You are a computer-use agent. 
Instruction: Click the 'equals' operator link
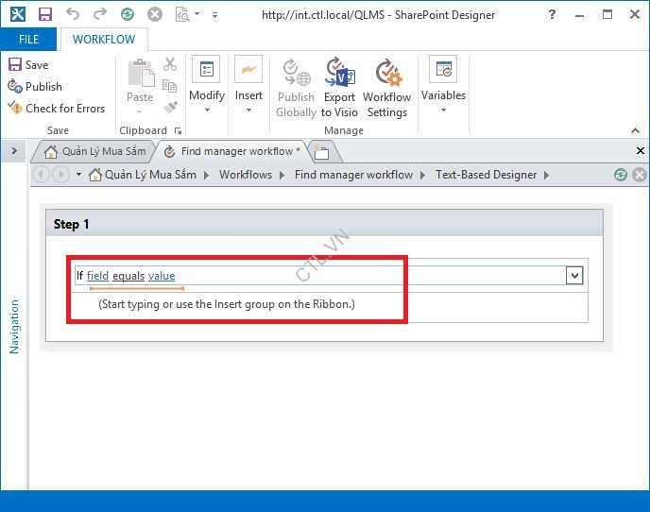click(x=128, y=276)
